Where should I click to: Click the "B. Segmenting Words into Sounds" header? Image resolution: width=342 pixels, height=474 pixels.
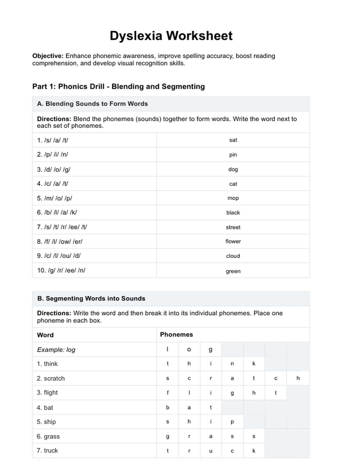[91, 299]
